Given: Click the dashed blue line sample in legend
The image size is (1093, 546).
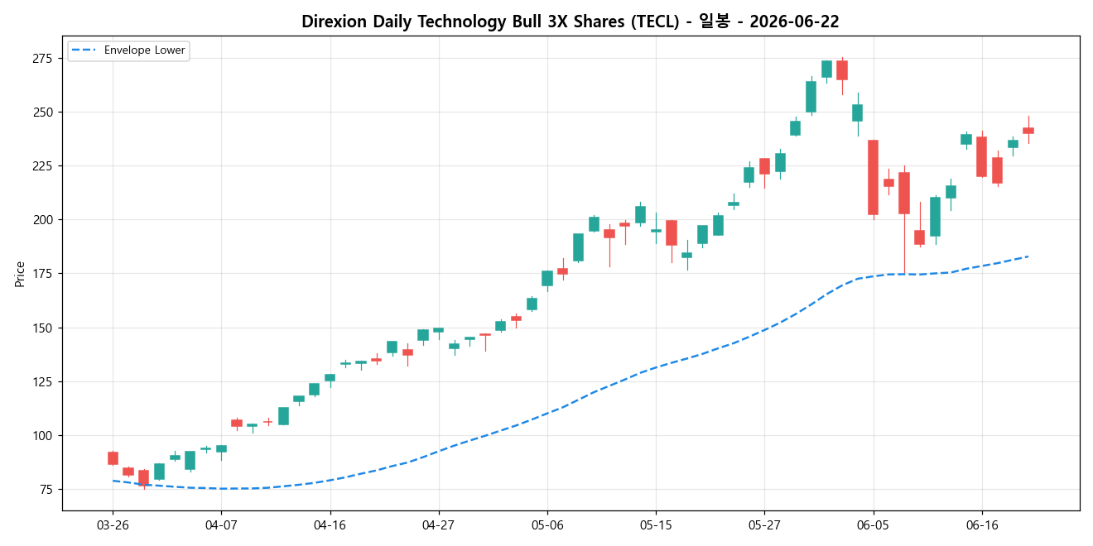Looking at the screenshot, I should [84, 50].
